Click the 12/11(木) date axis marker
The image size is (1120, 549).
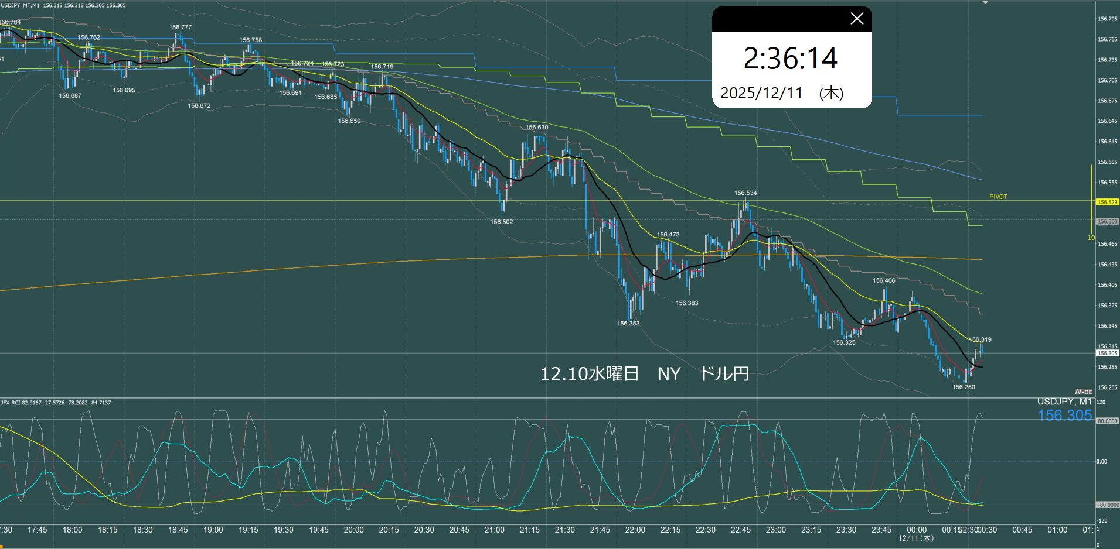916,538
